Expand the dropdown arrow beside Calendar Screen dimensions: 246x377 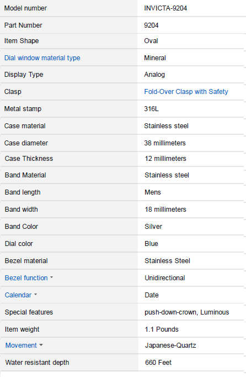[35, 295]
